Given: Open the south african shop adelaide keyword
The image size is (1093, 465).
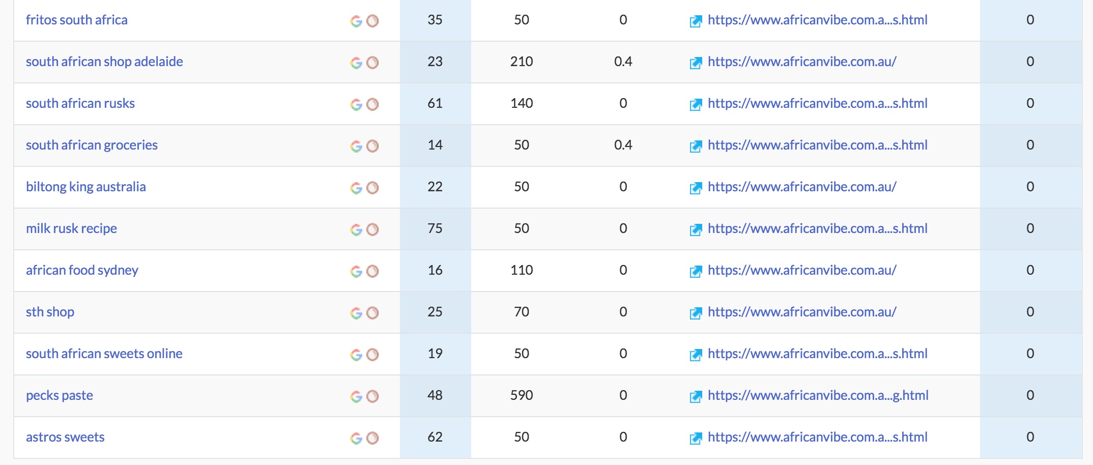Looking at the screenshot, I should (104, 62).
